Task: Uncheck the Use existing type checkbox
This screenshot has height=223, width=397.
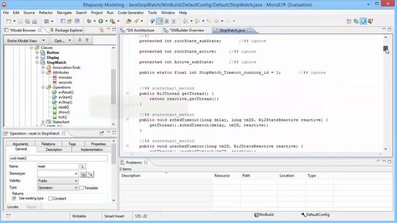Action: pyautogui.click(x=14, y=198)
